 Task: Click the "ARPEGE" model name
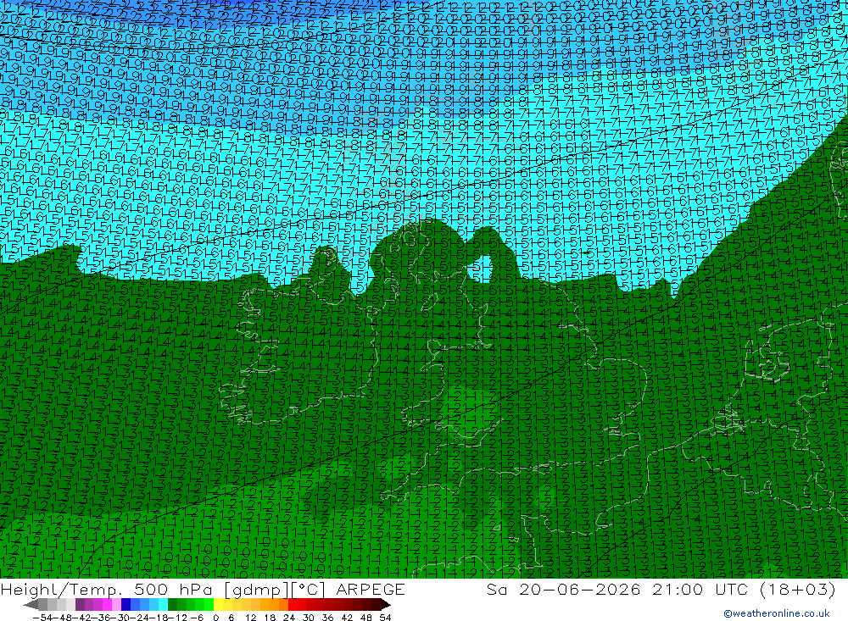(x=371, y=589)
